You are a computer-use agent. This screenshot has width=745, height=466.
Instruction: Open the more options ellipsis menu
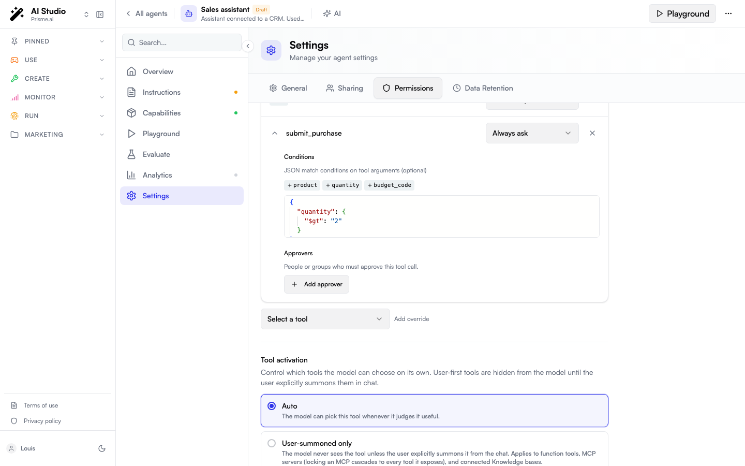(x=728, y=13)
